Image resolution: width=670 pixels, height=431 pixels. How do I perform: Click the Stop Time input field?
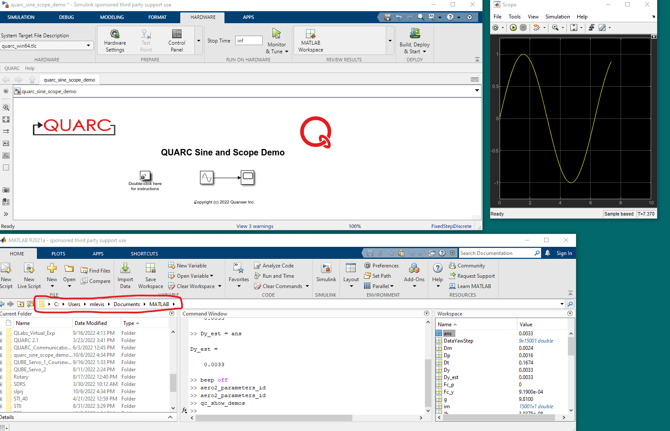(249, 40)
